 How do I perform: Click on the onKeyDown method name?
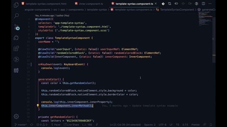(45, 64)
